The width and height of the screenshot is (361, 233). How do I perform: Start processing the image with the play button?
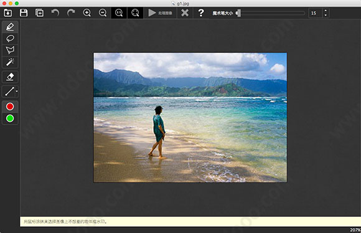(x=160, y=13)
